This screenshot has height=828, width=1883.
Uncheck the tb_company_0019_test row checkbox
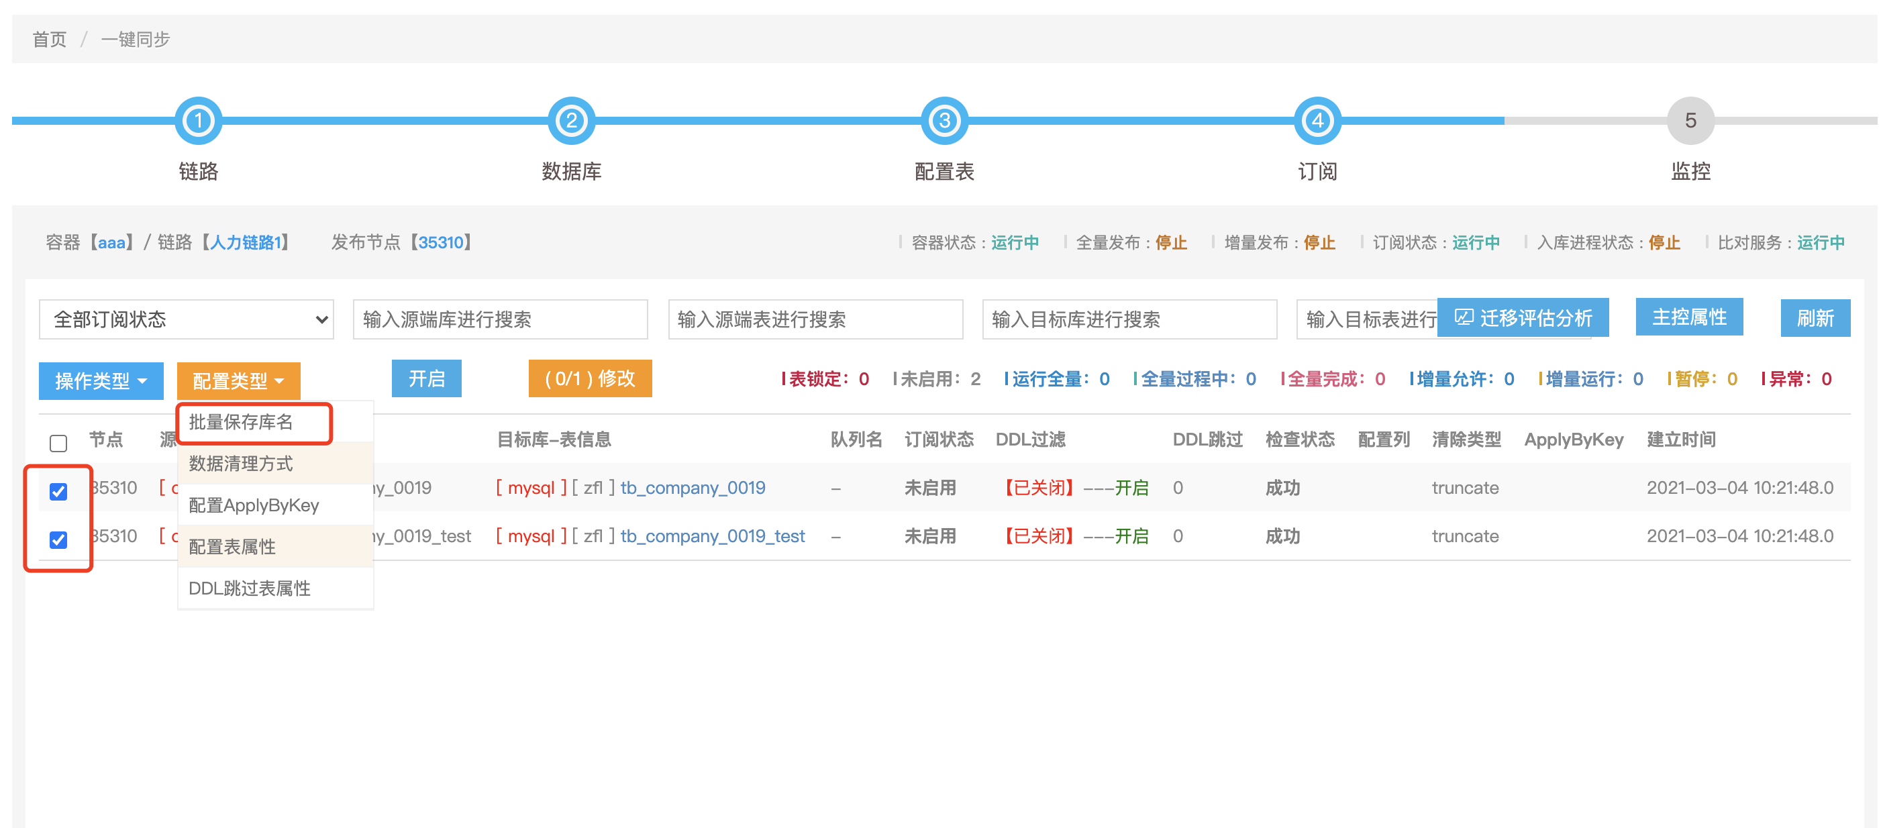pyautogui.click(x=58, y=539)
